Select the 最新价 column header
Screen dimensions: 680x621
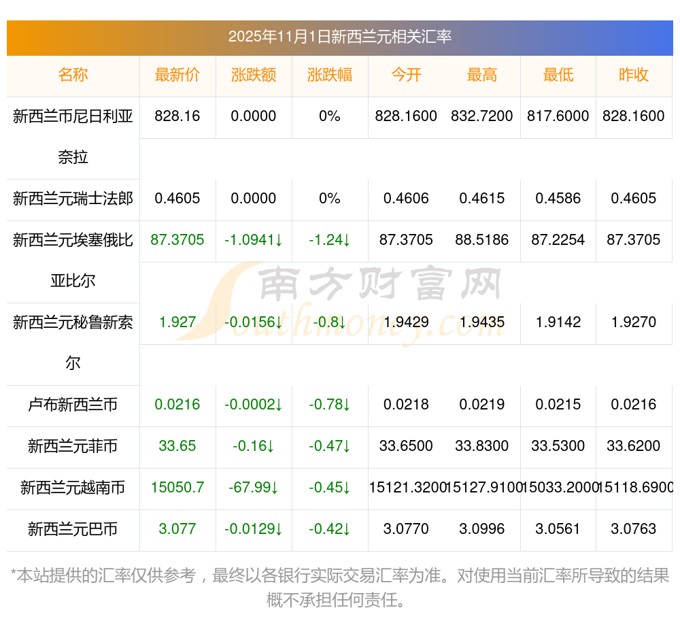177,75
